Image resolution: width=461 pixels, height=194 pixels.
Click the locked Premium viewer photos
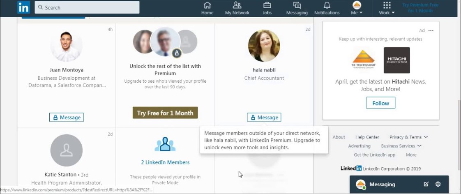pos(165,42)
